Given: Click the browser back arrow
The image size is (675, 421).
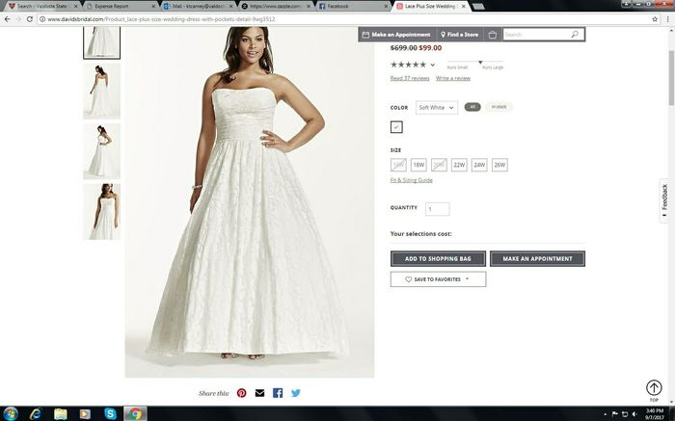Looking at the screenshot, I should (8, 19).
